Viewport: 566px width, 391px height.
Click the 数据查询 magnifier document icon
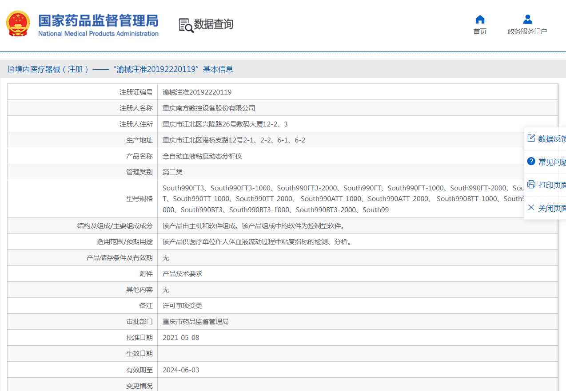tap(186, 25)
